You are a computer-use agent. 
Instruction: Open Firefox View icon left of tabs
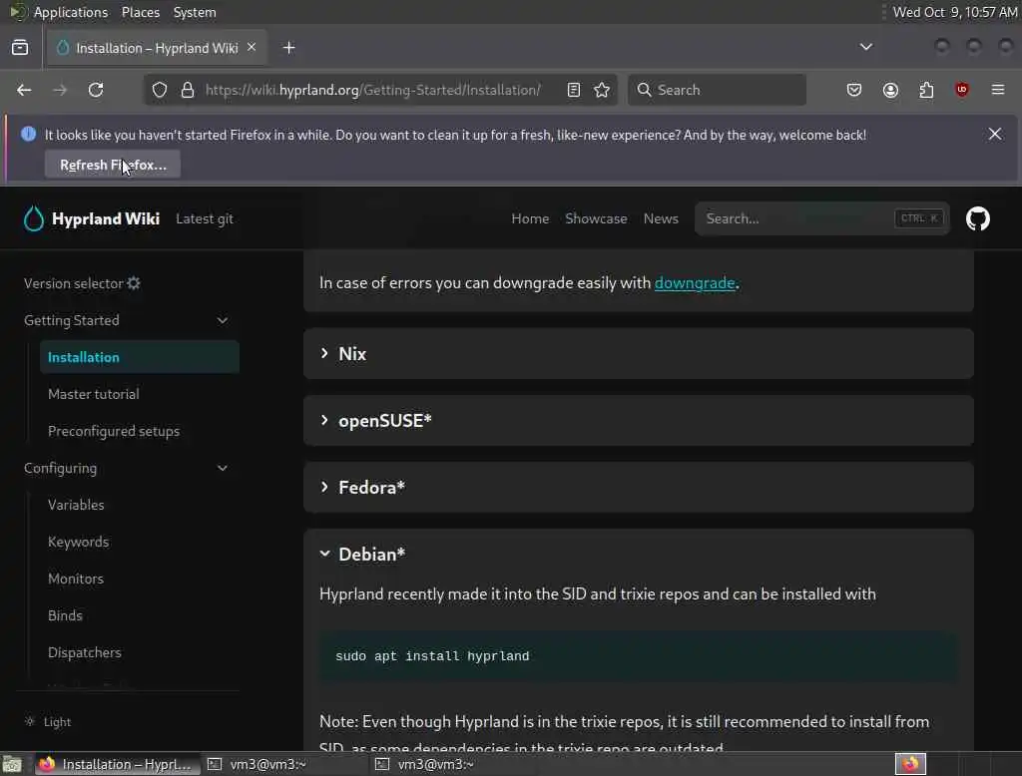20,48
